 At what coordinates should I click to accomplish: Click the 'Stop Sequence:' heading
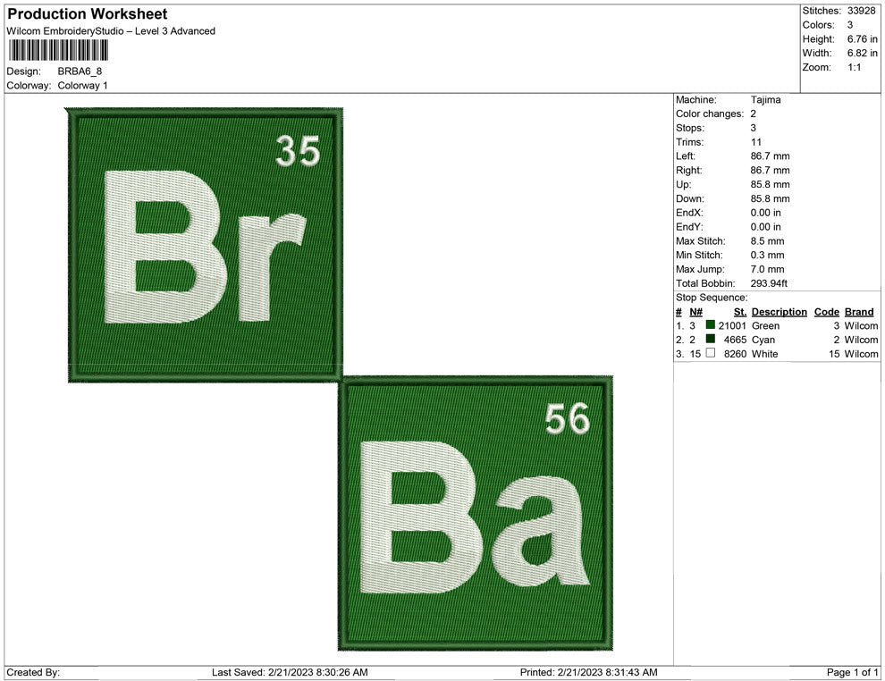(x=712, y=298)
